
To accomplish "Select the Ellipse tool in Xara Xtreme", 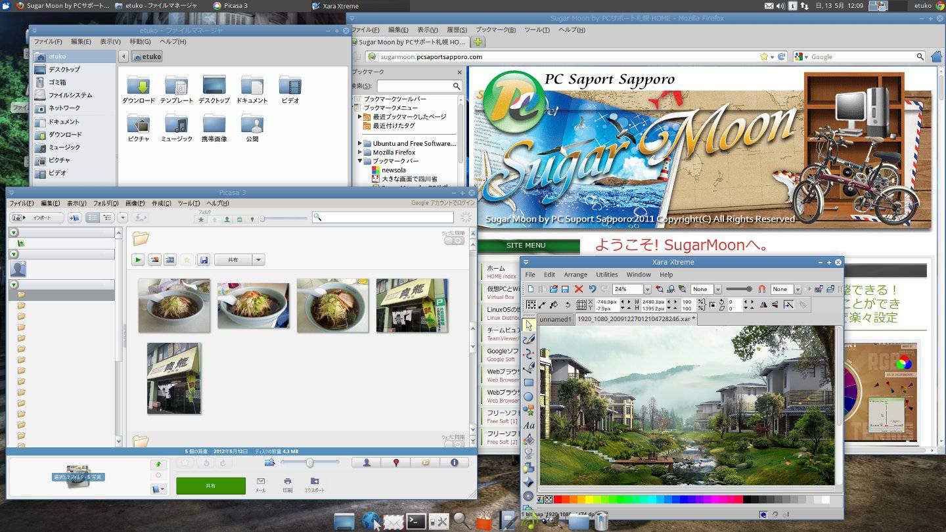I will pyautogui.click(x=529, y=397).
